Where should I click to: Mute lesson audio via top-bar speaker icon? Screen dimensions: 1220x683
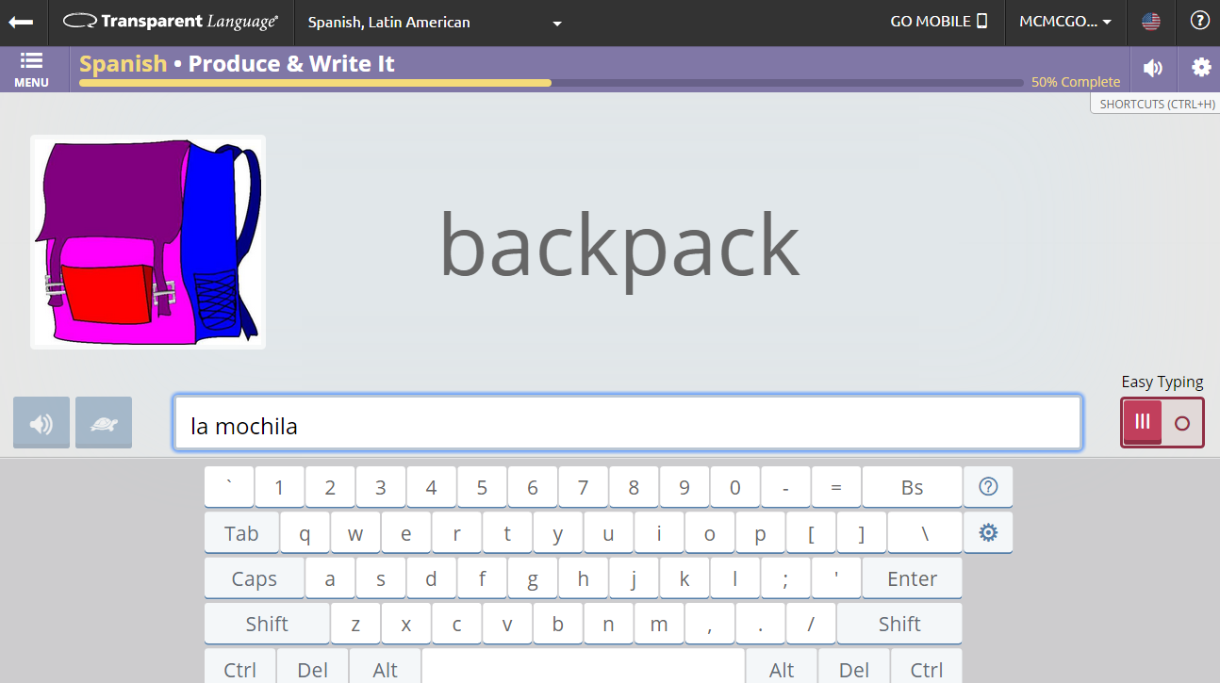(x=1152, y=68)
